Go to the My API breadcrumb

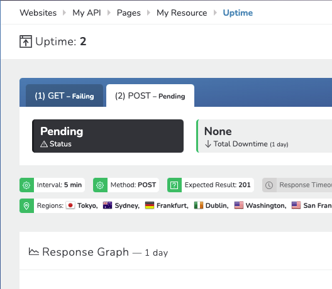(87, 13)
